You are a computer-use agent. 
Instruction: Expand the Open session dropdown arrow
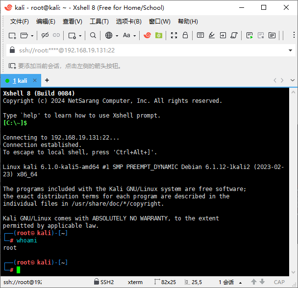tap(32, 36)
